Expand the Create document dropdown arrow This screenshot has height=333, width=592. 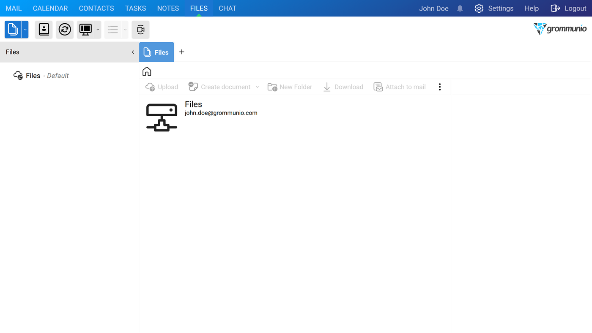click(257, 87)
